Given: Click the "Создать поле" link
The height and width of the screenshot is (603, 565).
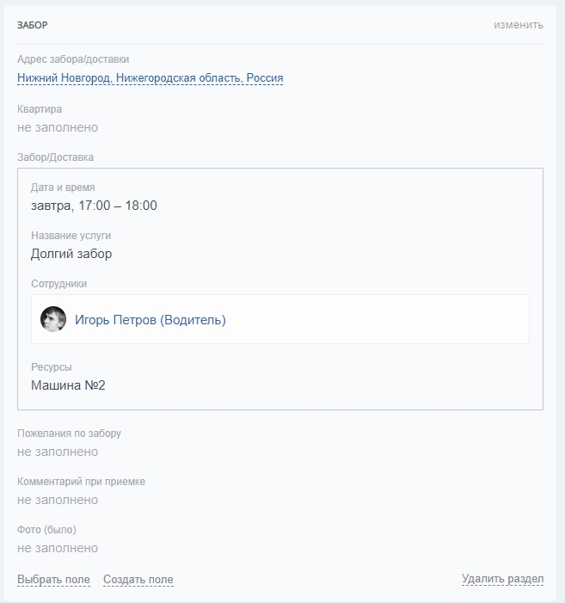Looking at the screenshot, I should [138, 580].
